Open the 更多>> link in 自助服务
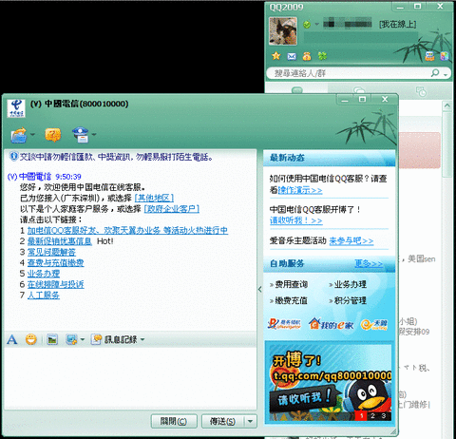This screenshot has height=439, width=456. [x=369, y=263]
